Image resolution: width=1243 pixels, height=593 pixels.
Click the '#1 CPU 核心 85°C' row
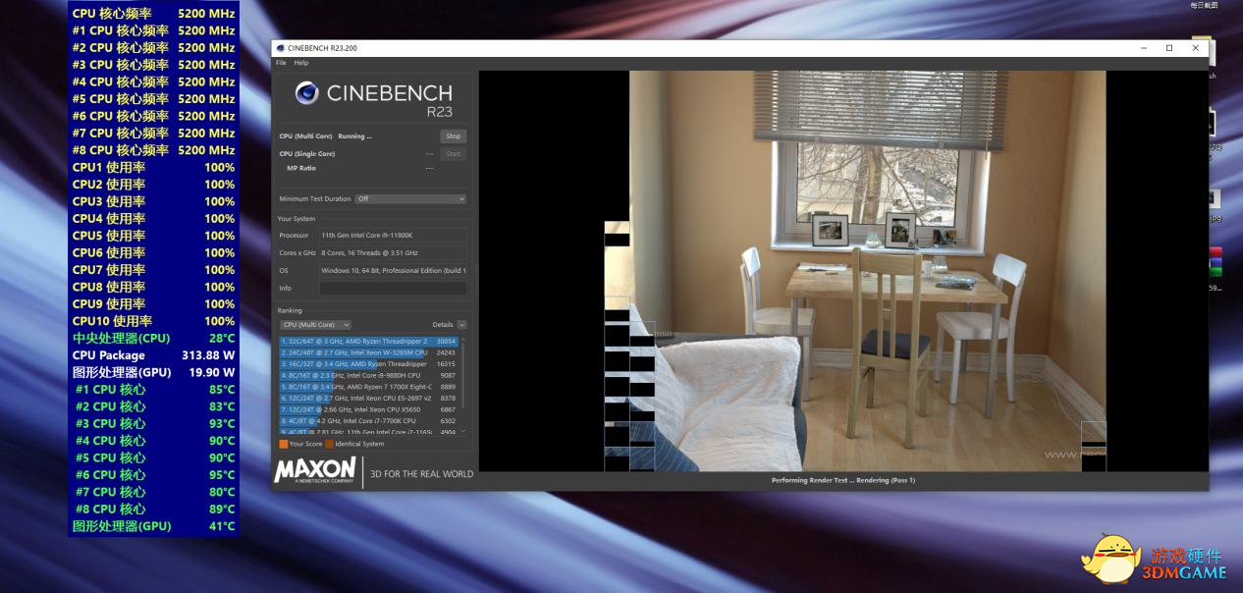click(x=154, y=390)
